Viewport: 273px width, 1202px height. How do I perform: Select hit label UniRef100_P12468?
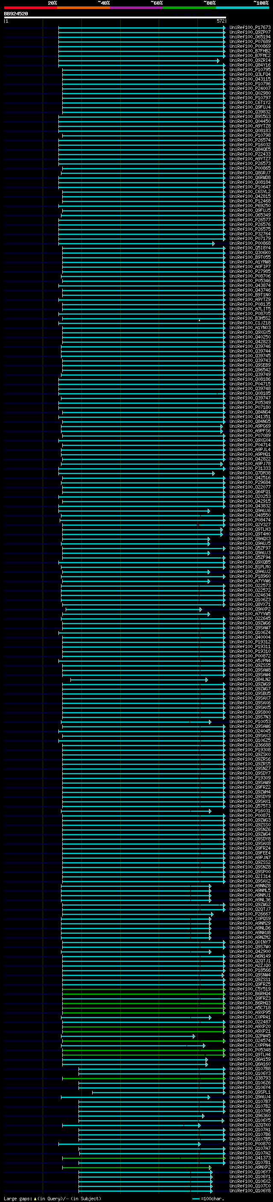(250, 201)
